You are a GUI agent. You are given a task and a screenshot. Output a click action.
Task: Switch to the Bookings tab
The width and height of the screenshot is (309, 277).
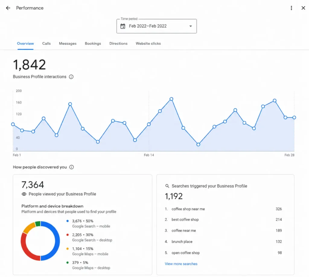coord(93,43)
